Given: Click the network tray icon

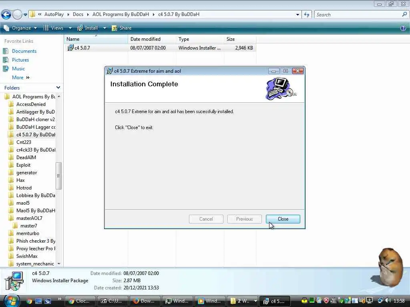Looking at the screenshot, I should 381,301.
